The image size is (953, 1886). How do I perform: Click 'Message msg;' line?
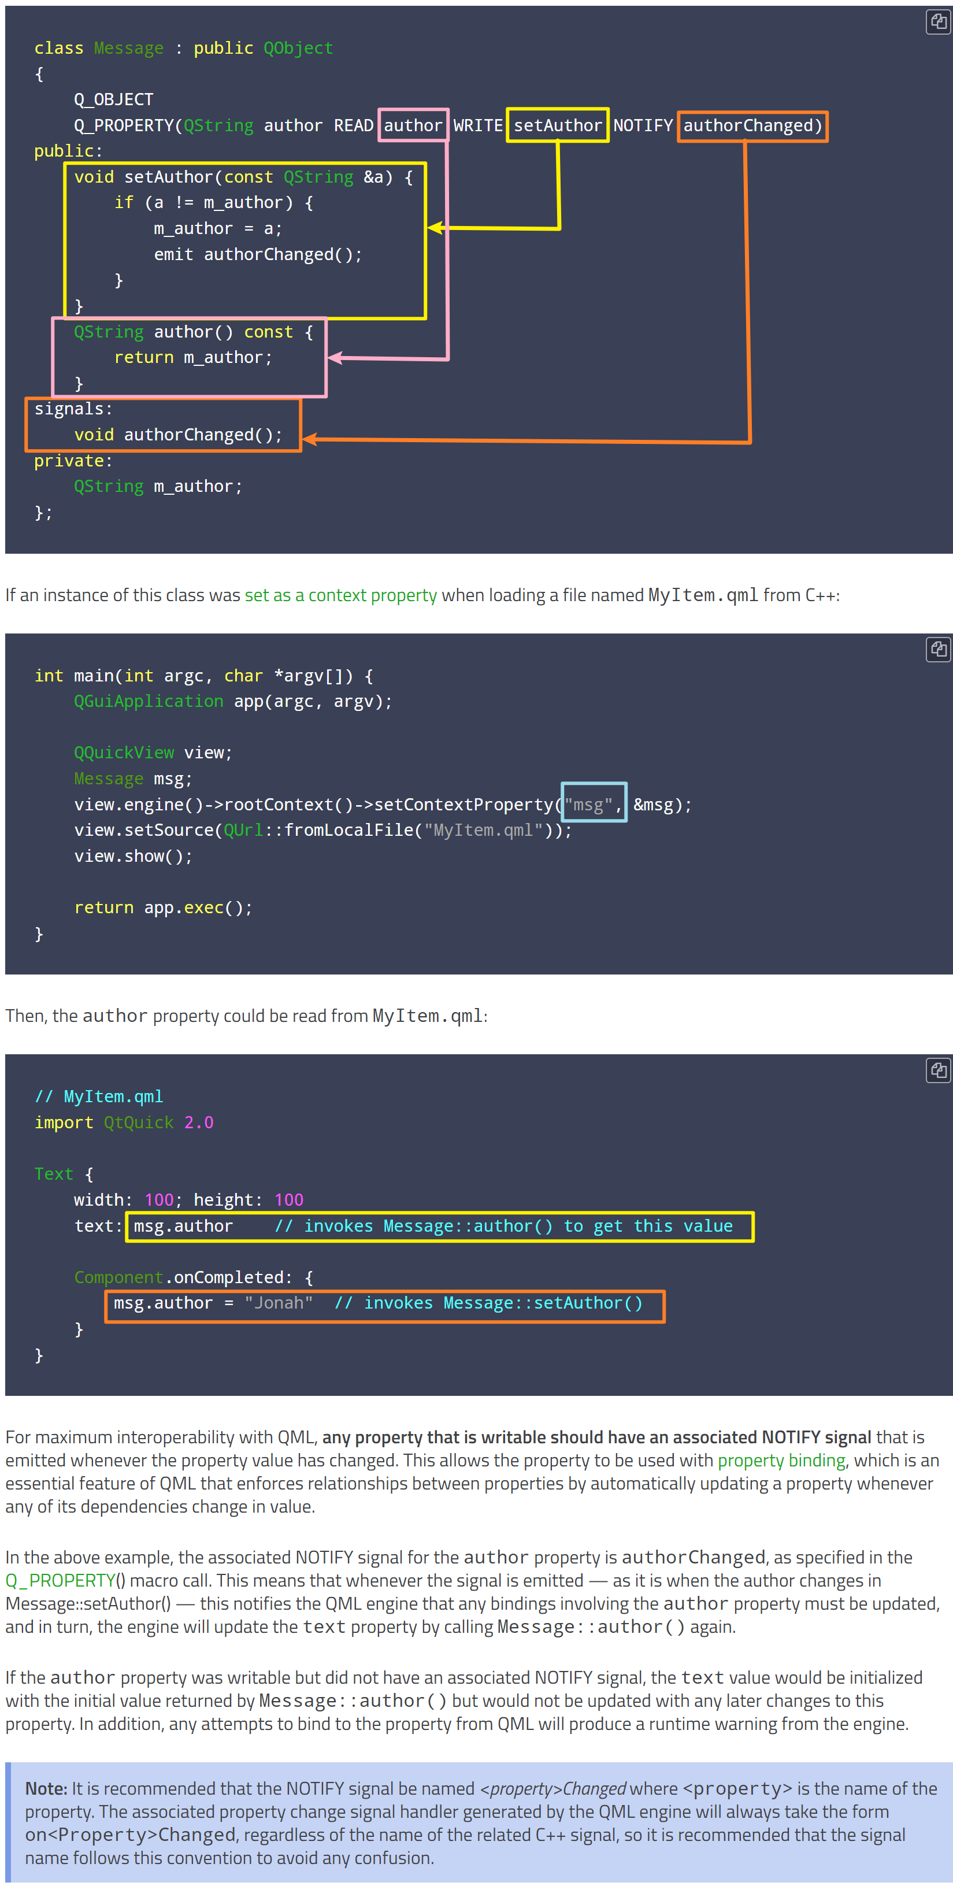pyautogui.click(x=134, y=778)
